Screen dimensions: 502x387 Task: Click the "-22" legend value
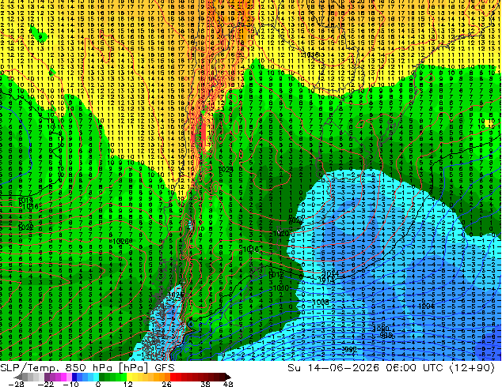46,384
